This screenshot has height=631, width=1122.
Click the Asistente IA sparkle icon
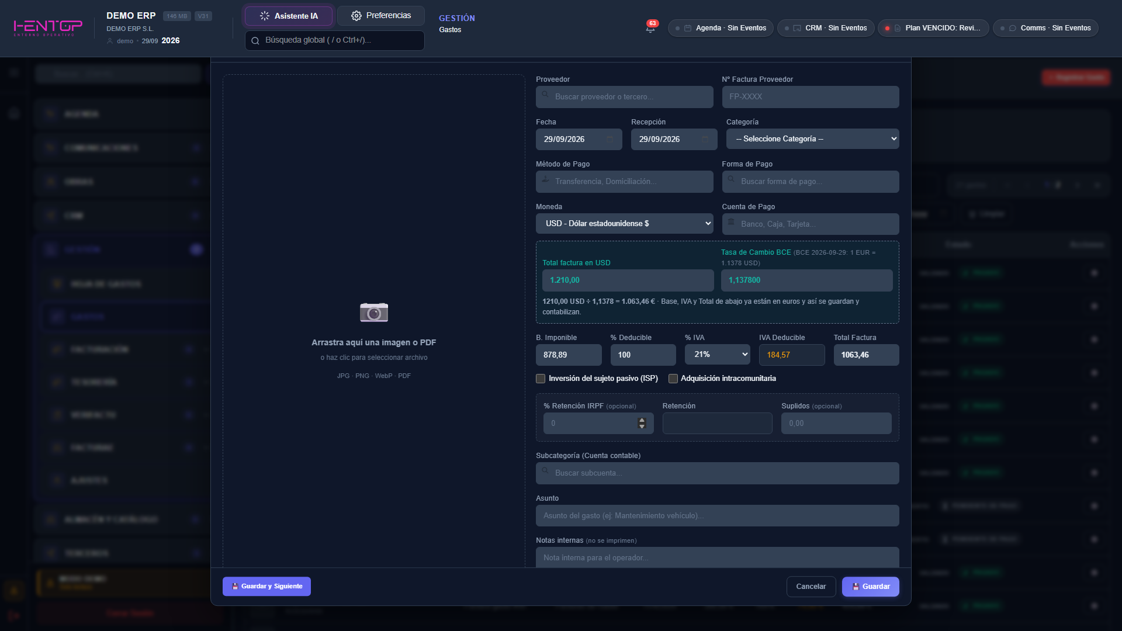pos(265,16)
